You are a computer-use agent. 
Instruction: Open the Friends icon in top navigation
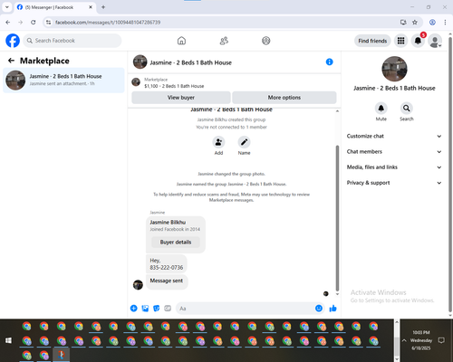[x=224, y=41]
